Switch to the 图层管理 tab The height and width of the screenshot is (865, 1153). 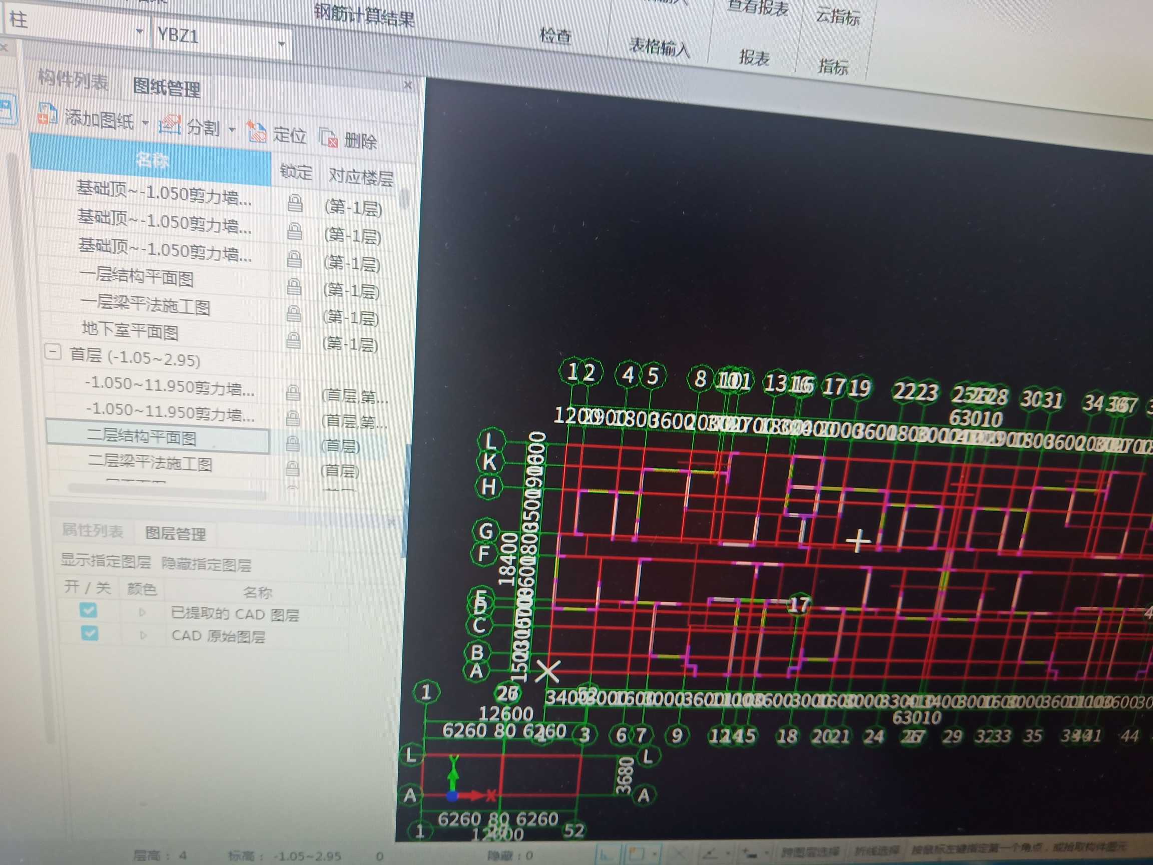point(176,533)
